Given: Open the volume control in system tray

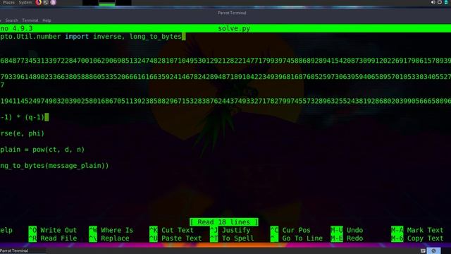Looking at the screenshot, I should click(433, 2).
